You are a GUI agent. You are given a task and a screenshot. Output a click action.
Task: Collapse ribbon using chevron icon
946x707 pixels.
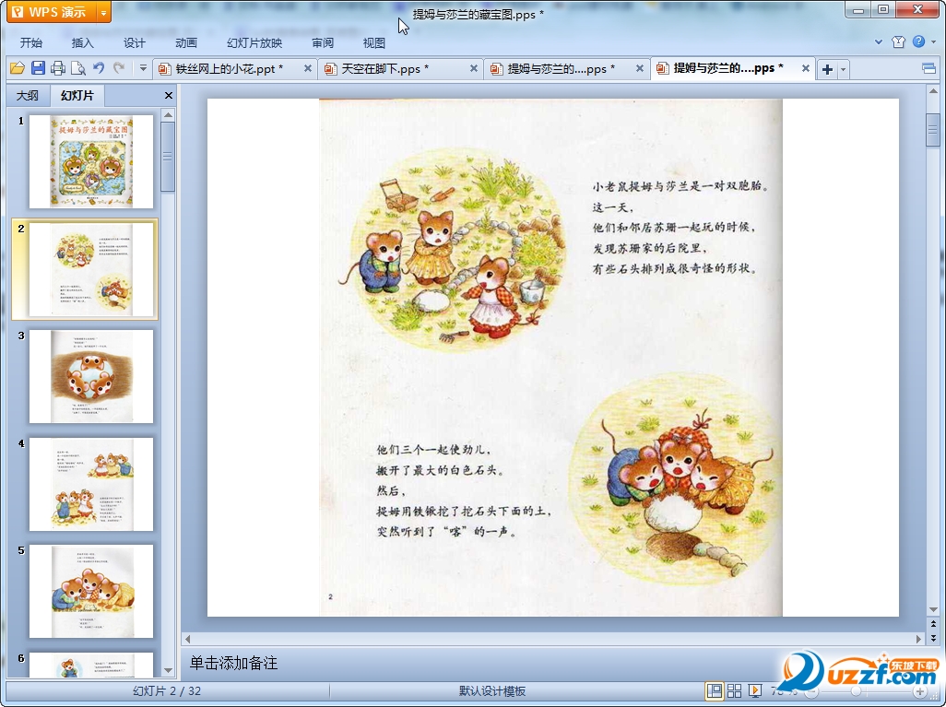[879, 42]
